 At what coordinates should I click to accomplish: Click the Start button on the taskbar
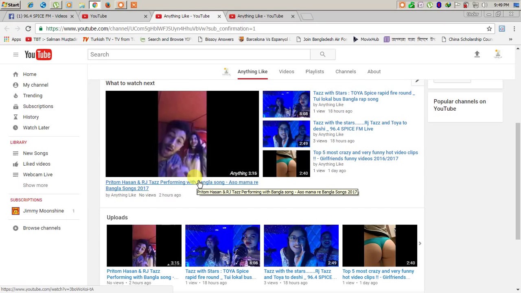pyautogui.click(x=10, y=5)
